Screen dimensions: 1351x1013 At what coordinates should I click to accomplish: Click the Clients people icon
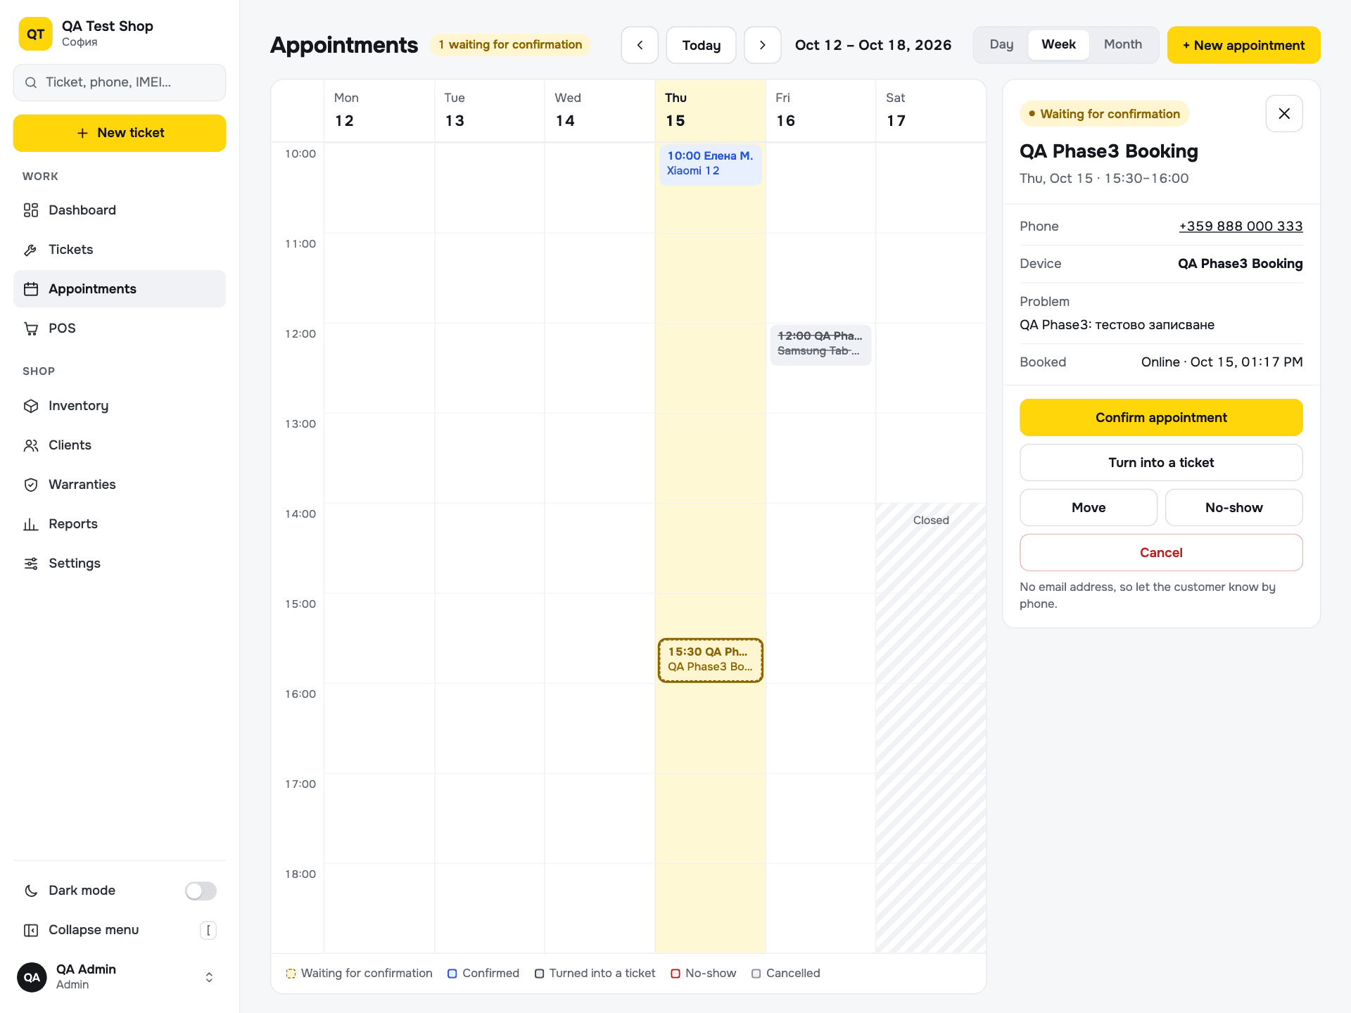coord(31,445)
